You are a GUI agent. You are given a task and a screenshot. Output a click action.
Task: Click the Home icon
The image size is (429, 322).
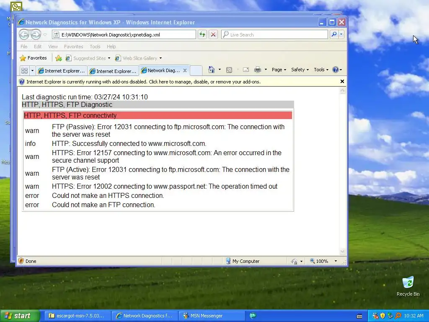[x=212, y=70]
